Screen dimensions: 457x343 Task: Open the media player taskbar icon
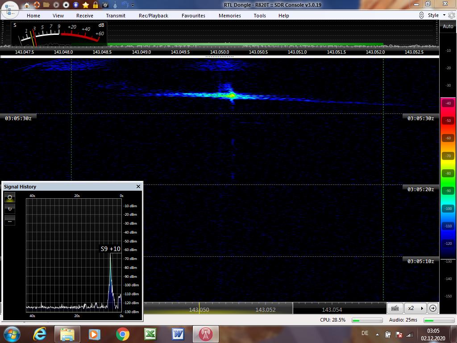(95, 334)
